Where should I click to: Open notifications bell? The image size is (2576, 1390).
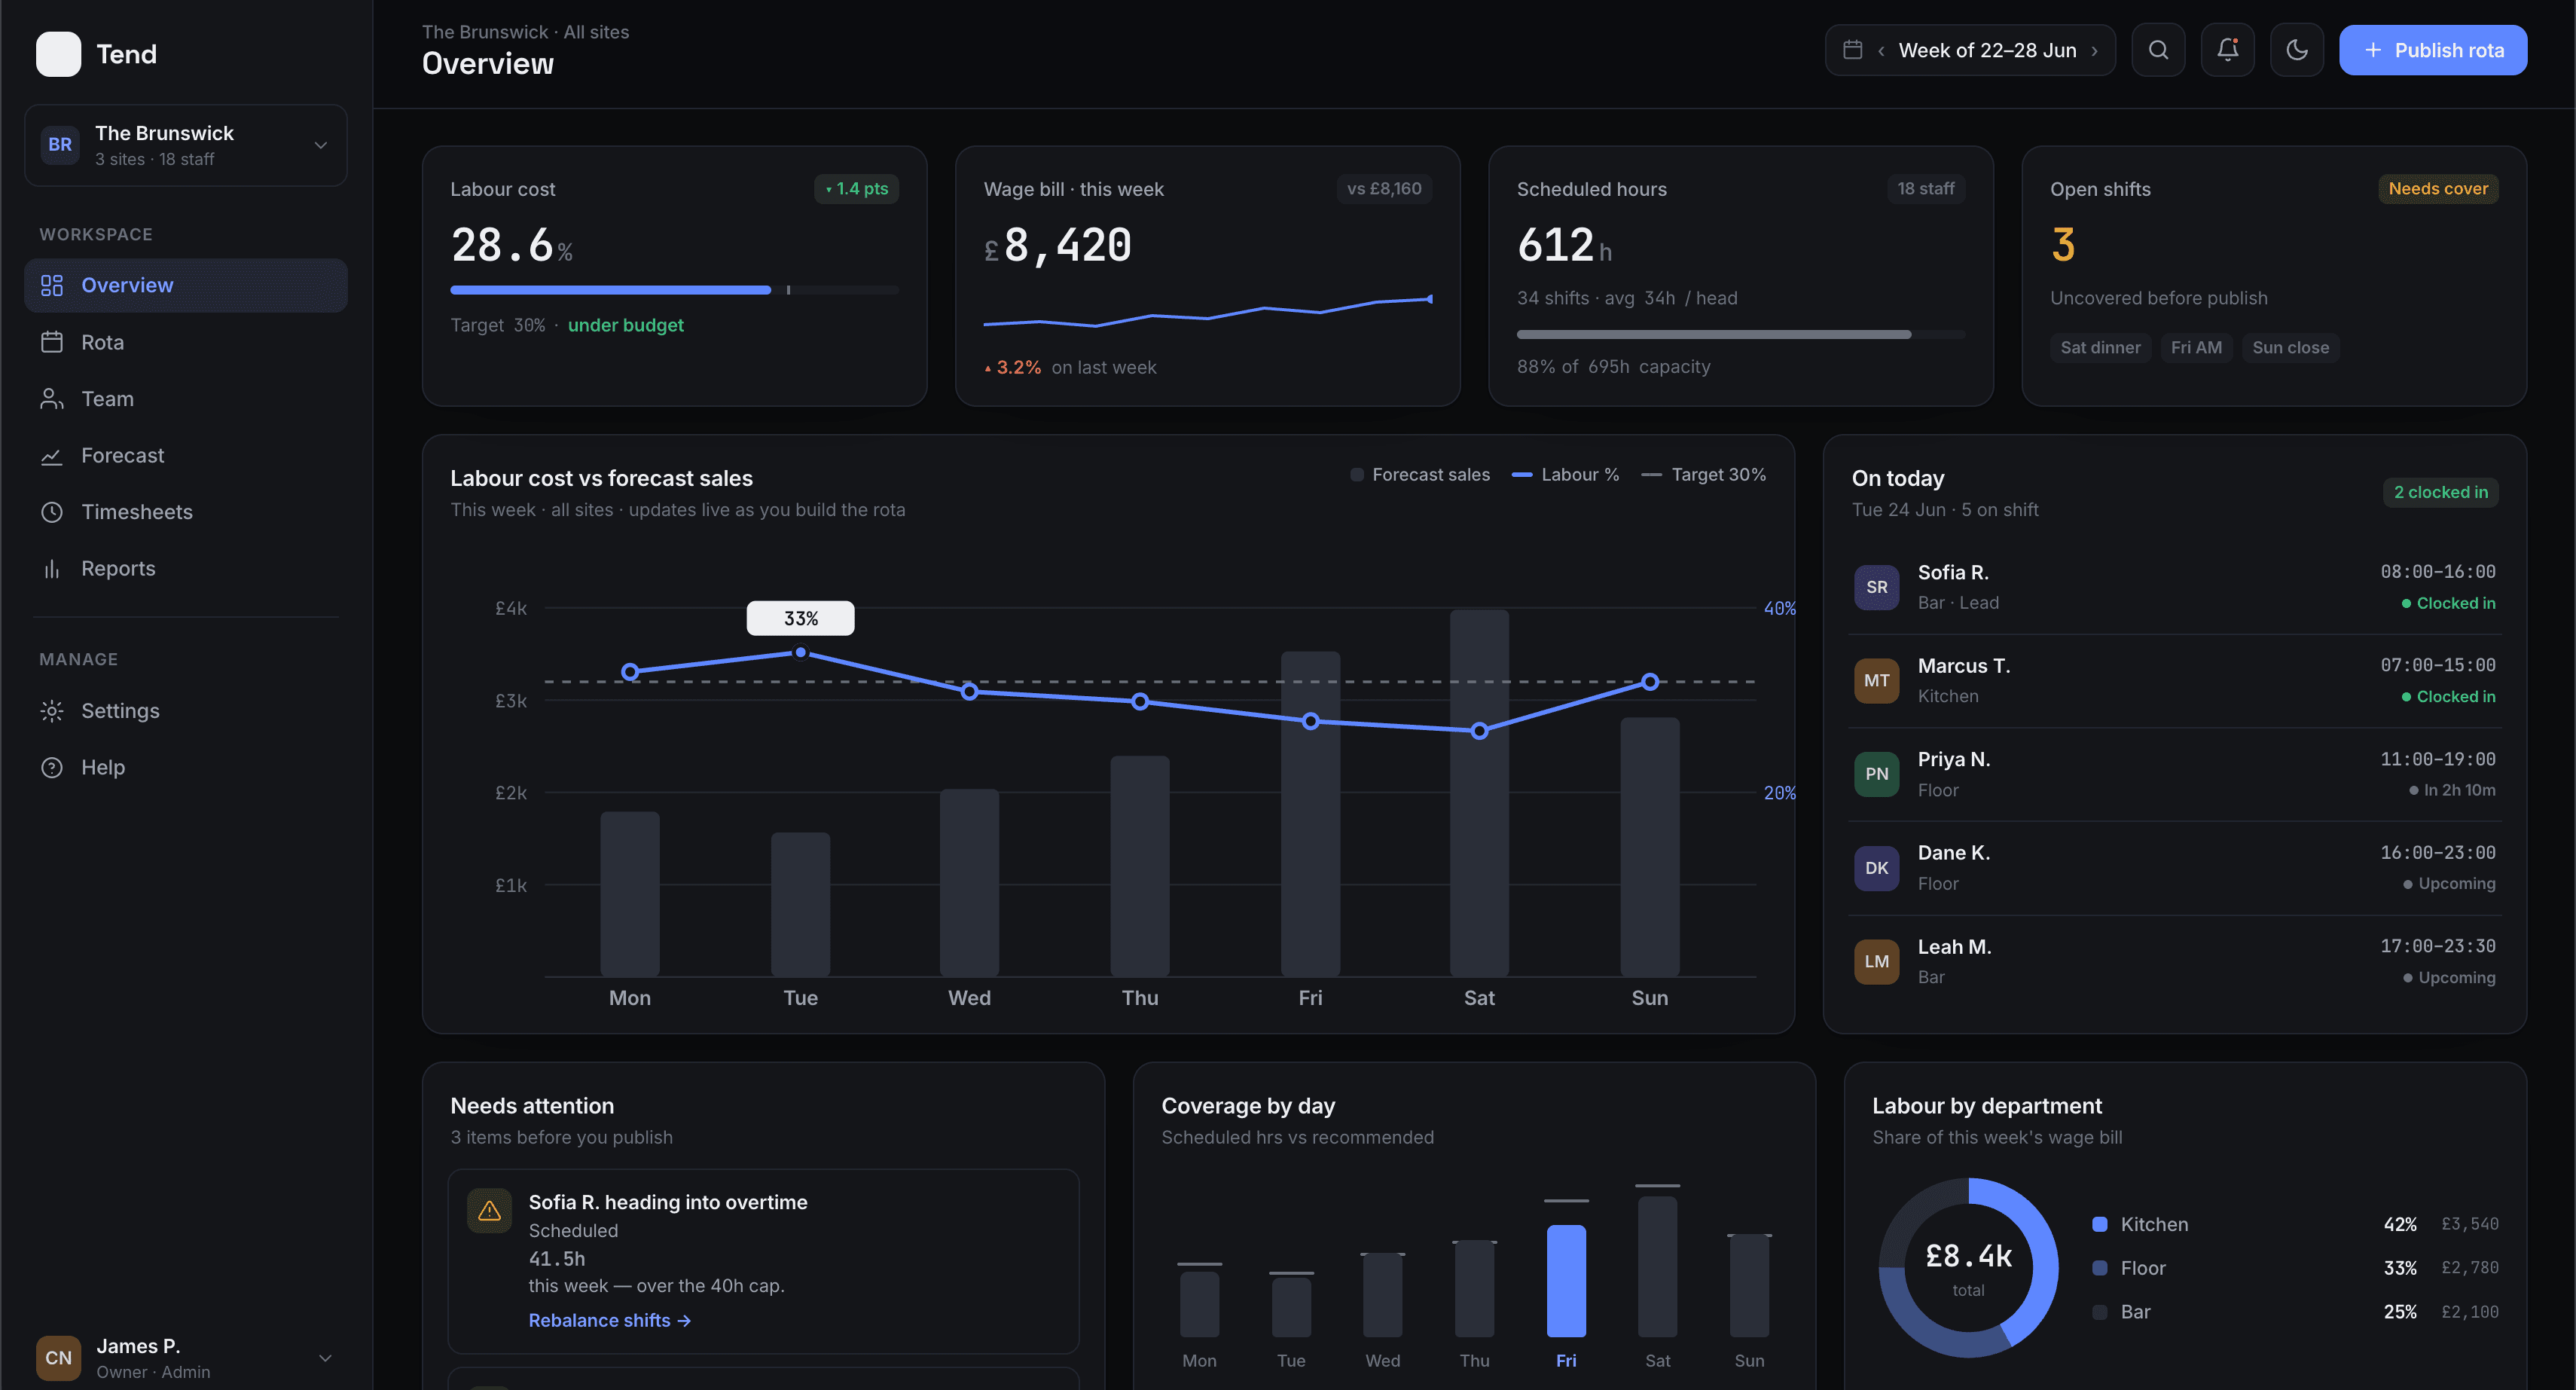(x=2227, y=50)
